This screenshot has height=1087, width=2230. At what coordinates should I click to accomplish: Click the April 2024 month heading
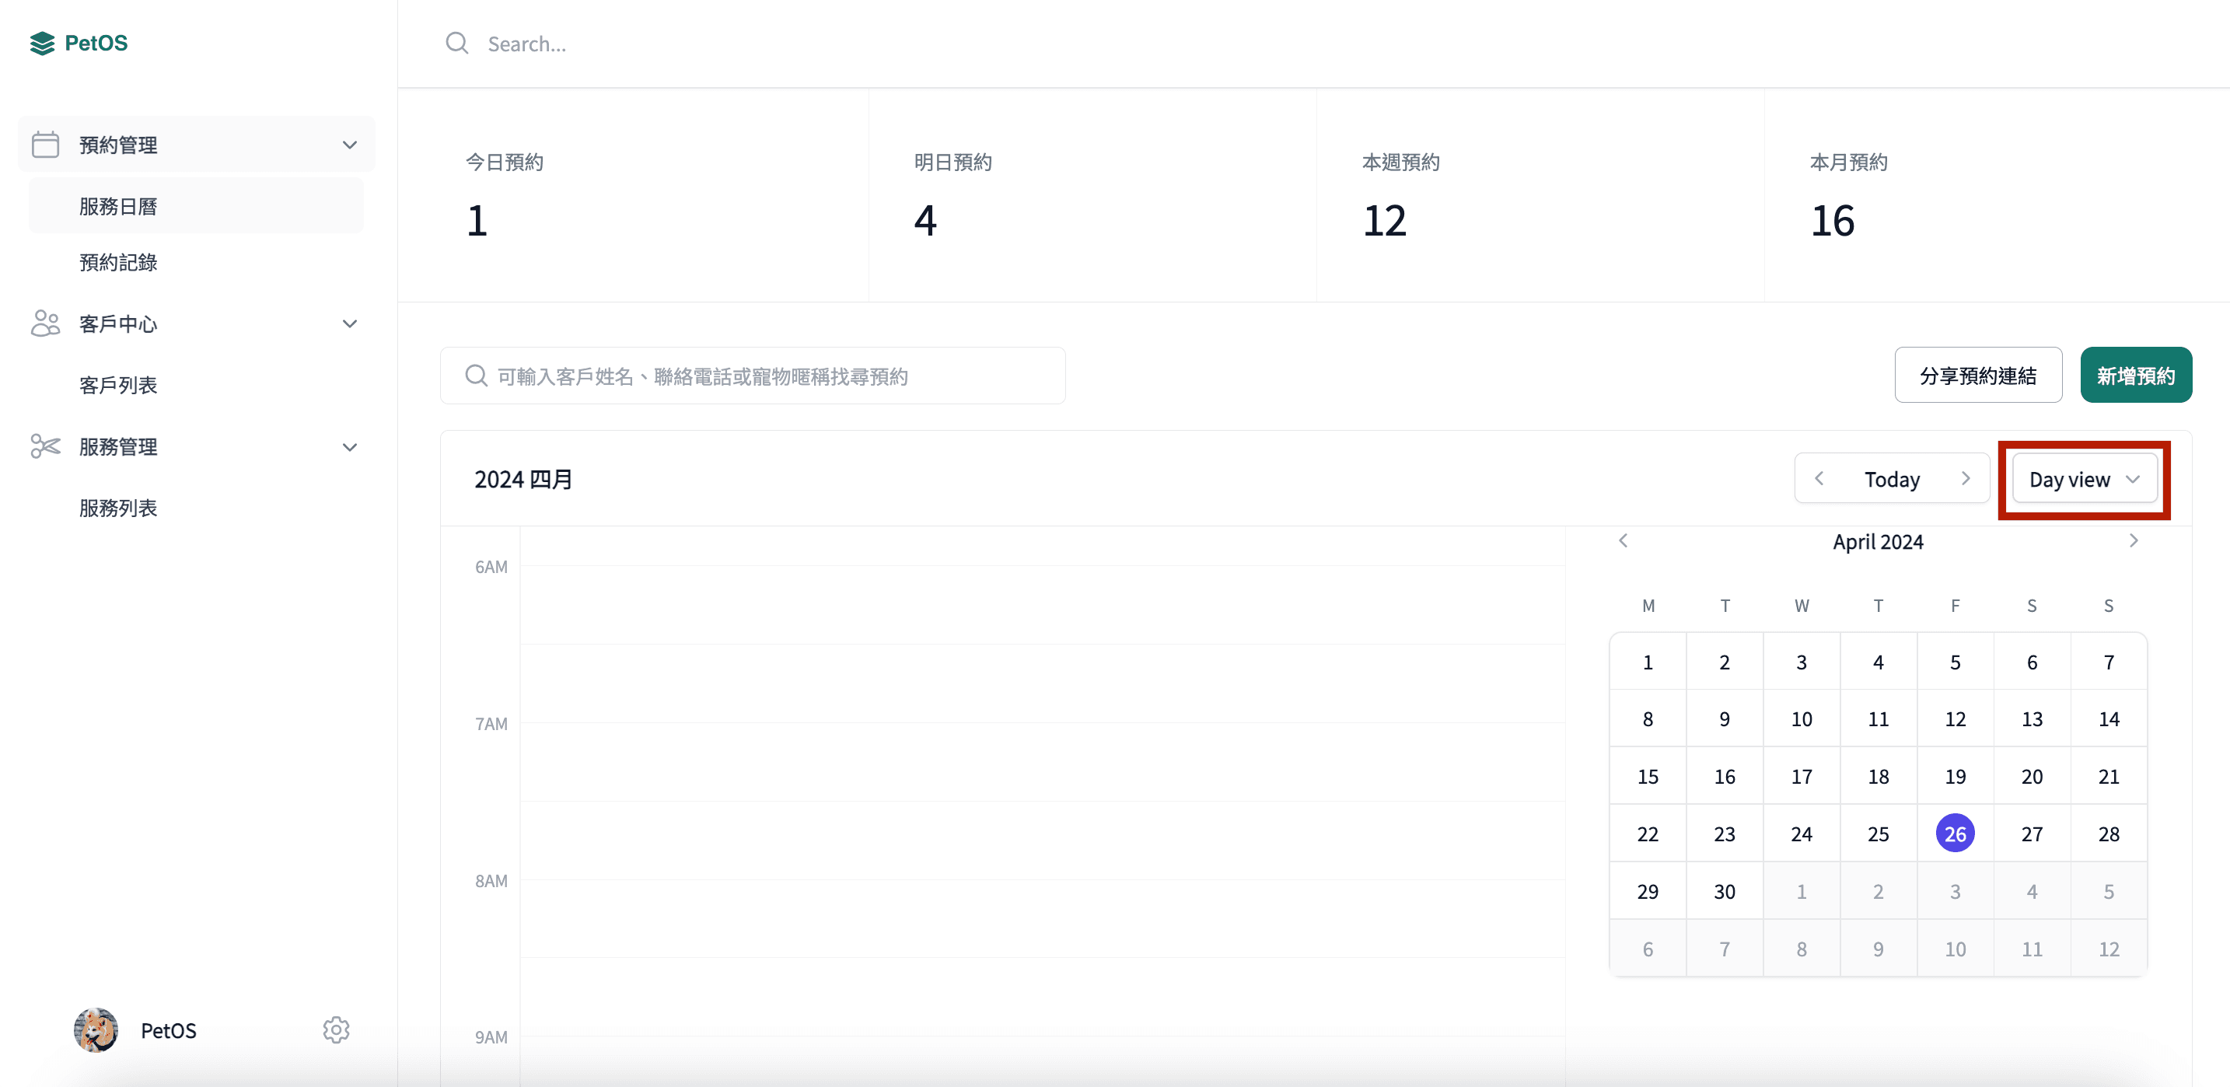[1878, 542]
